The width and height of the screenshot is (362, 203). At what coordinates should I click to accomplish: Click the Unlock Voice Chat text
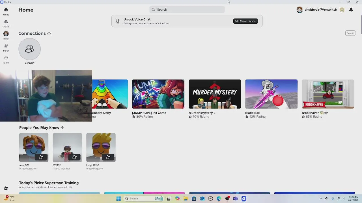click(137, 19)
